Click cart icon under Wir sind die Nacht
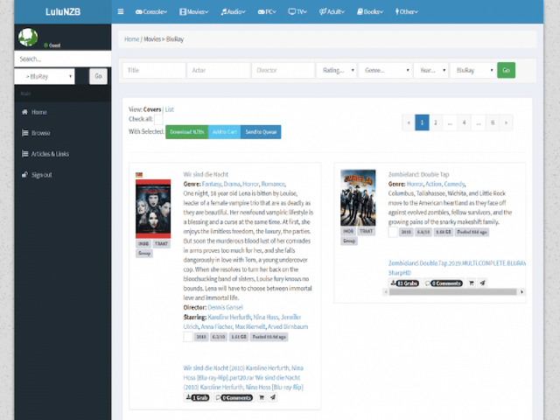Screen dimensions: 560x420 [x=261, y=397]
